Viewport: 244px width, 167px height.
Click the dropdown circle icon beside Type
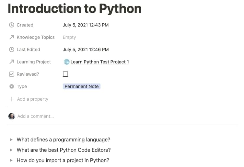coord(12,86)
